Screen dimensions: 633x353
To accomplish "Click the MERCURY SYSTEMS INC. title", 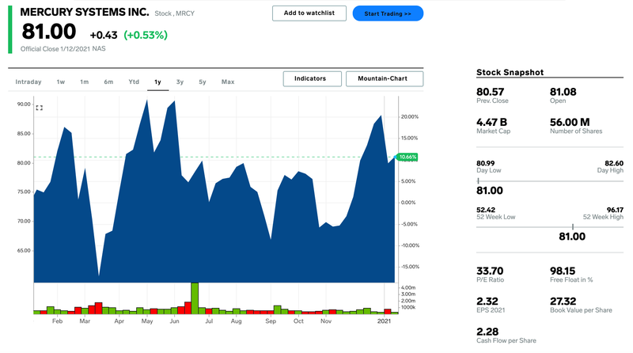I will click(85, 13).
